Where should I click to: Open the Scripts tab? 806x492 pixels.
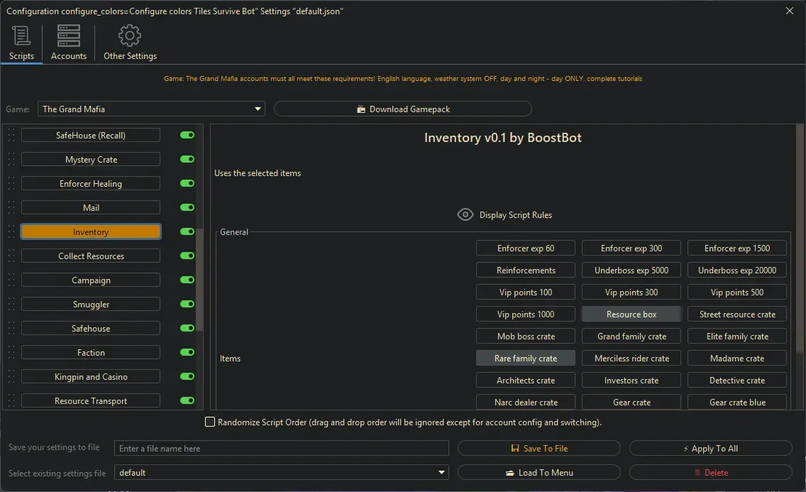[21, 43]
